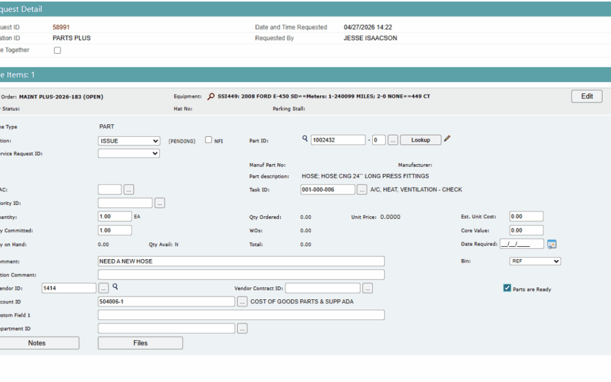Image resolution: width=611 pixels, height=382 pixels.
Task: Open the Notes button
Action: tap(37, 343)
